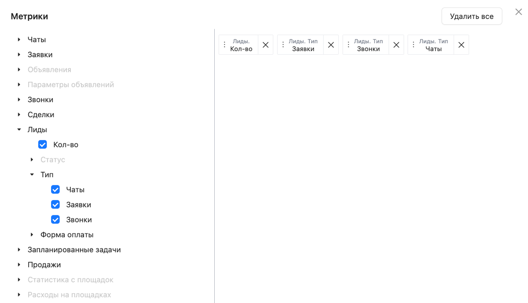Collapse the Лиды tree section
528x303 pixels.
point(19,129)
